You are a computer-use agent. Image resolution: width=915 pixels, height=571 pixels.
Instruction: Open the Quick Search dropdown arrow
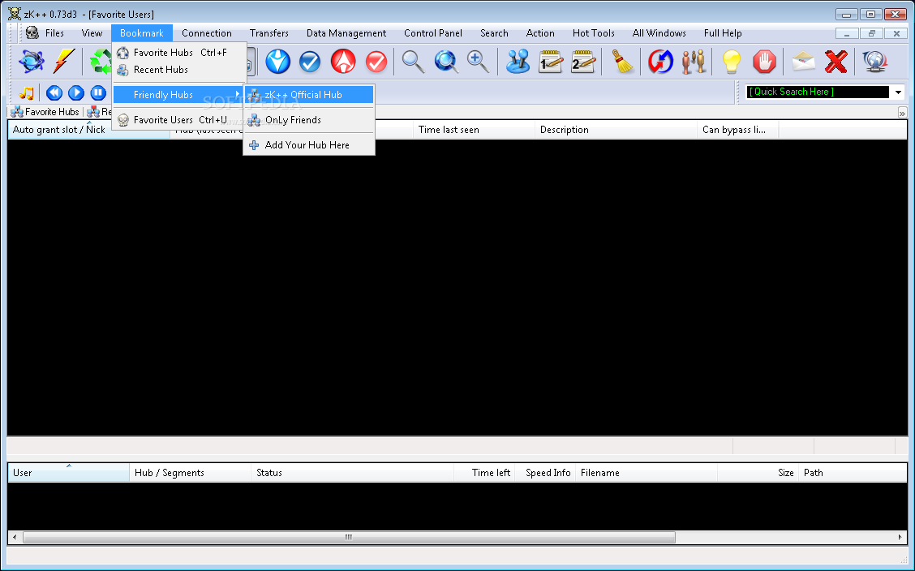[898, 92]
